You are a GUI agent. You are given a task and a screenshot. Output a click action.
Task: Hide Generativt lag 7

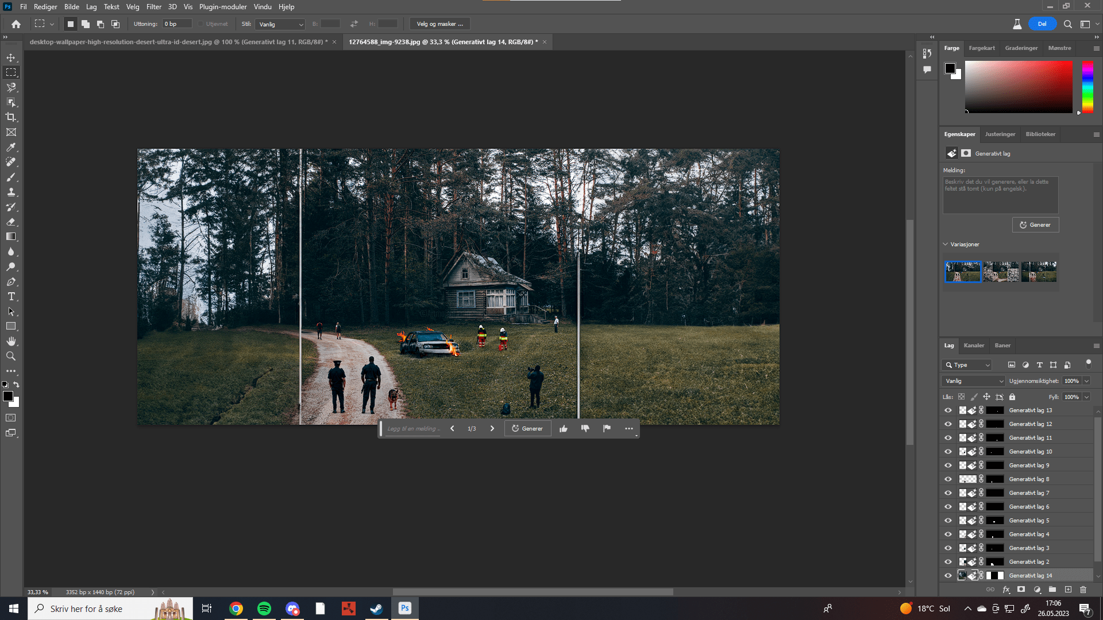click(x=948, y=493)
